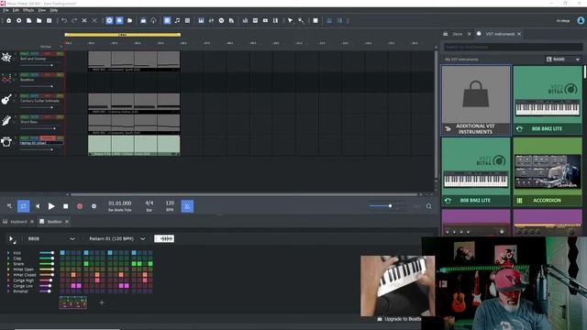Click the drum kit track icon

[6, 142]
